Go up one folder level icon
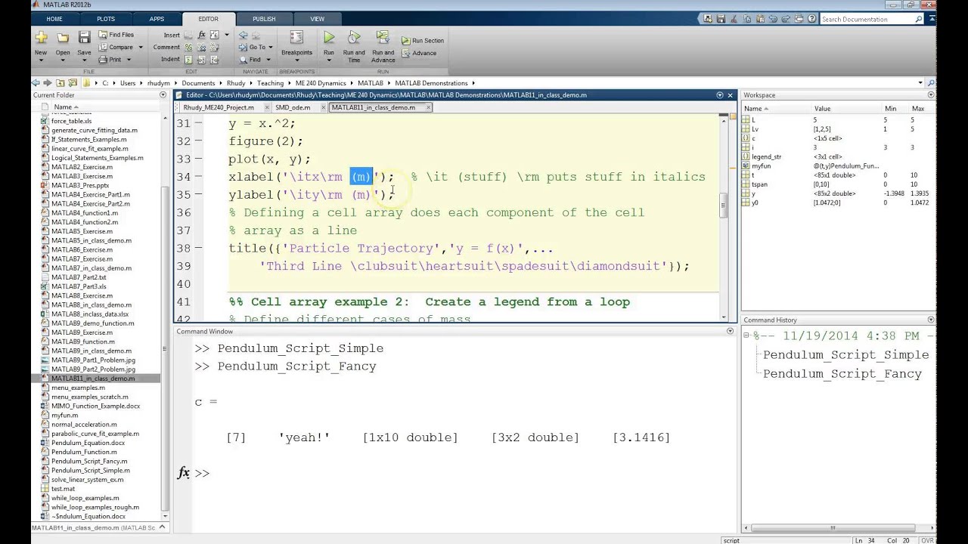Image resolution: width=968 pixels, height=544 pixels. 60,83
